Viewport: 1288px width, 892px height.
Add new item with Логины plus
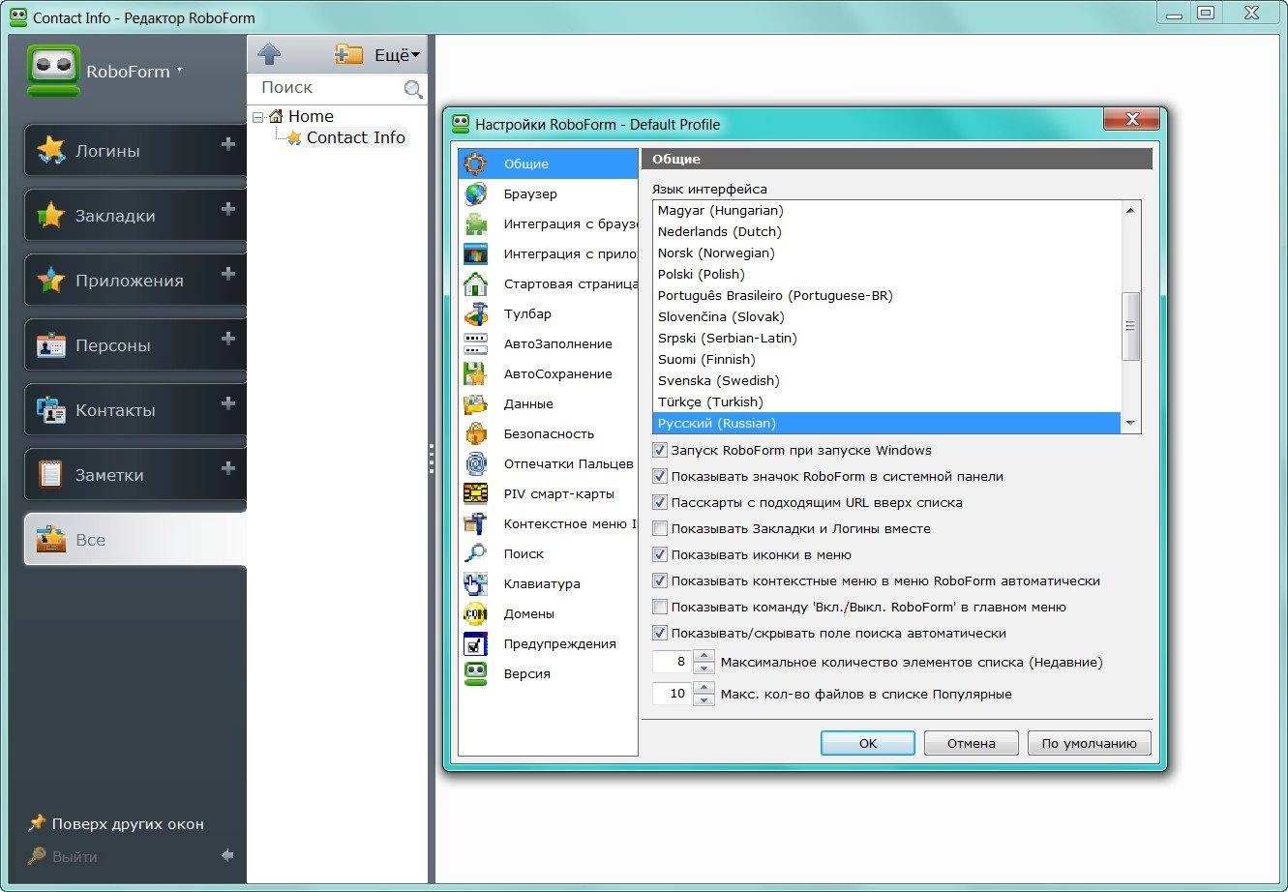point(228,144)
